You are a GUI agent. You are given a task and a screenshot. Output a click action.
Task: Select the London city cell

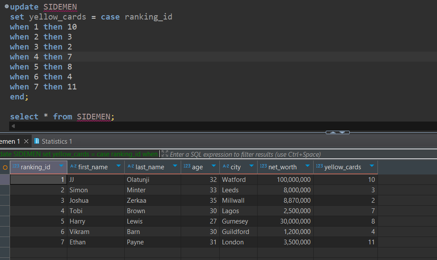[238, 242]
